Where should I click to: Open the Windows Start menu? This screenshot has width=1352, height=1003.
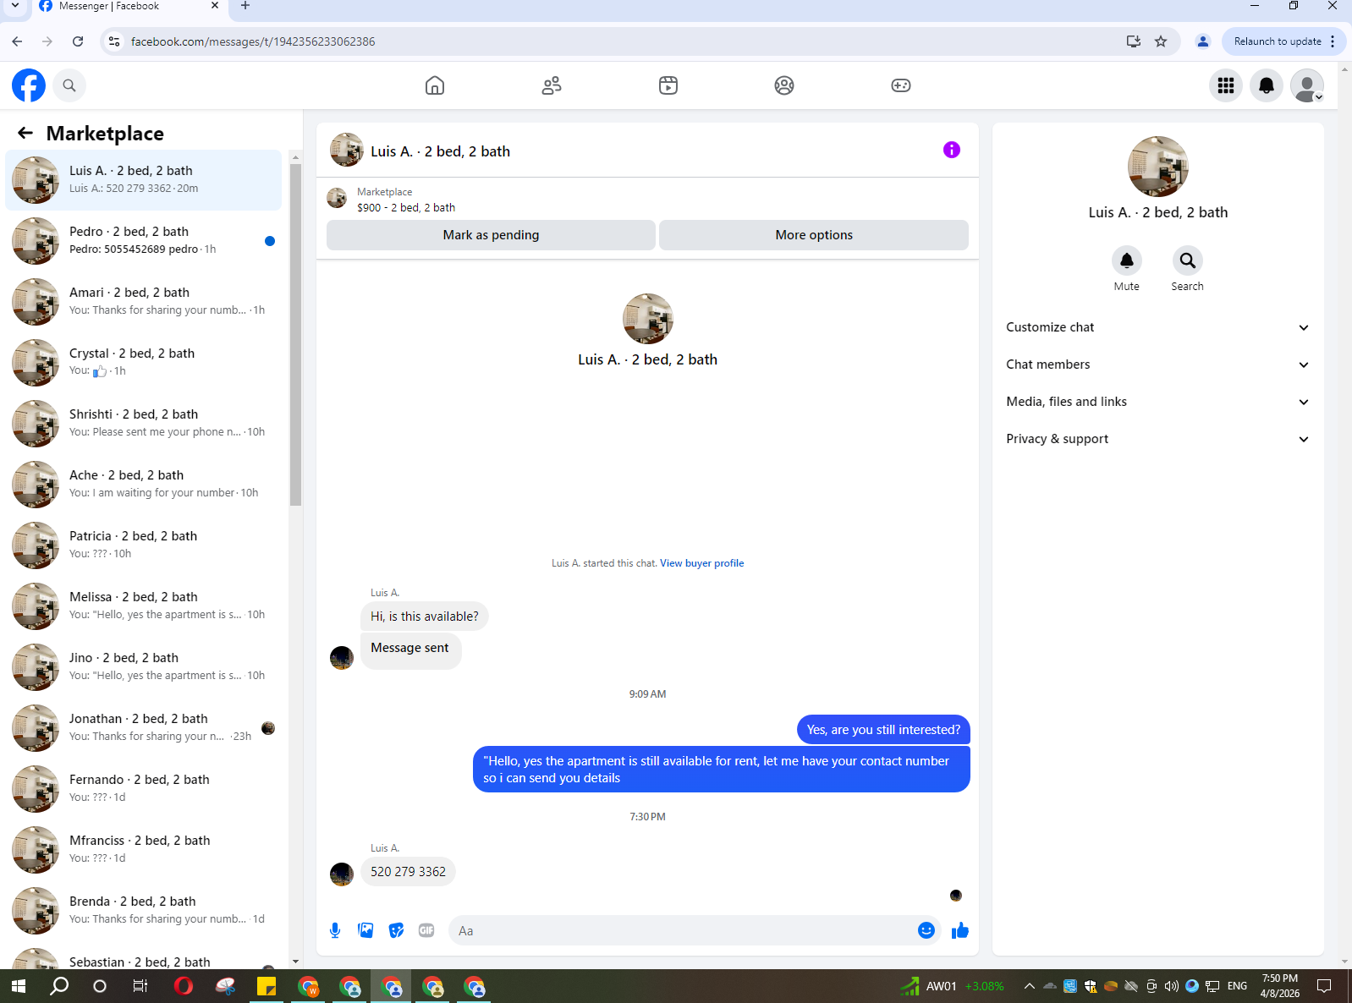[x=19, y=986]
